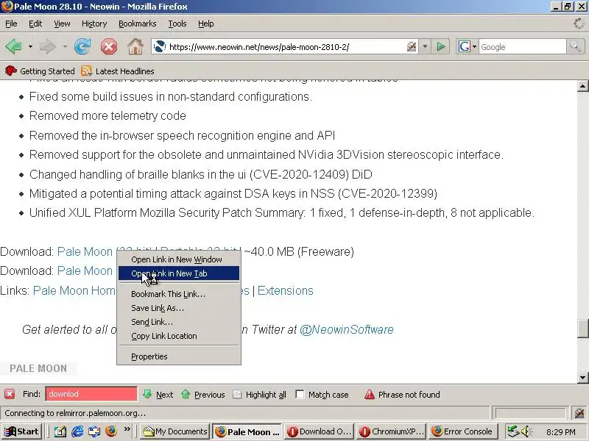
Task: Toggle the Match case checkbox
Action: pos(300,395)
